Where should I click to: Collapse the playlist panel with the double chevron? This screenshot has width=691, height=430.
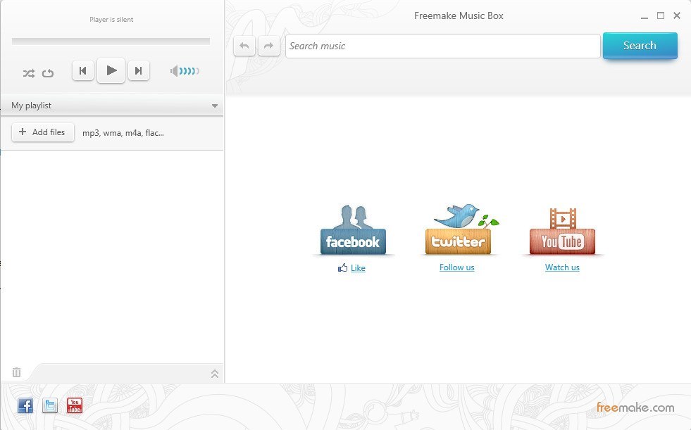pos(215,373)
